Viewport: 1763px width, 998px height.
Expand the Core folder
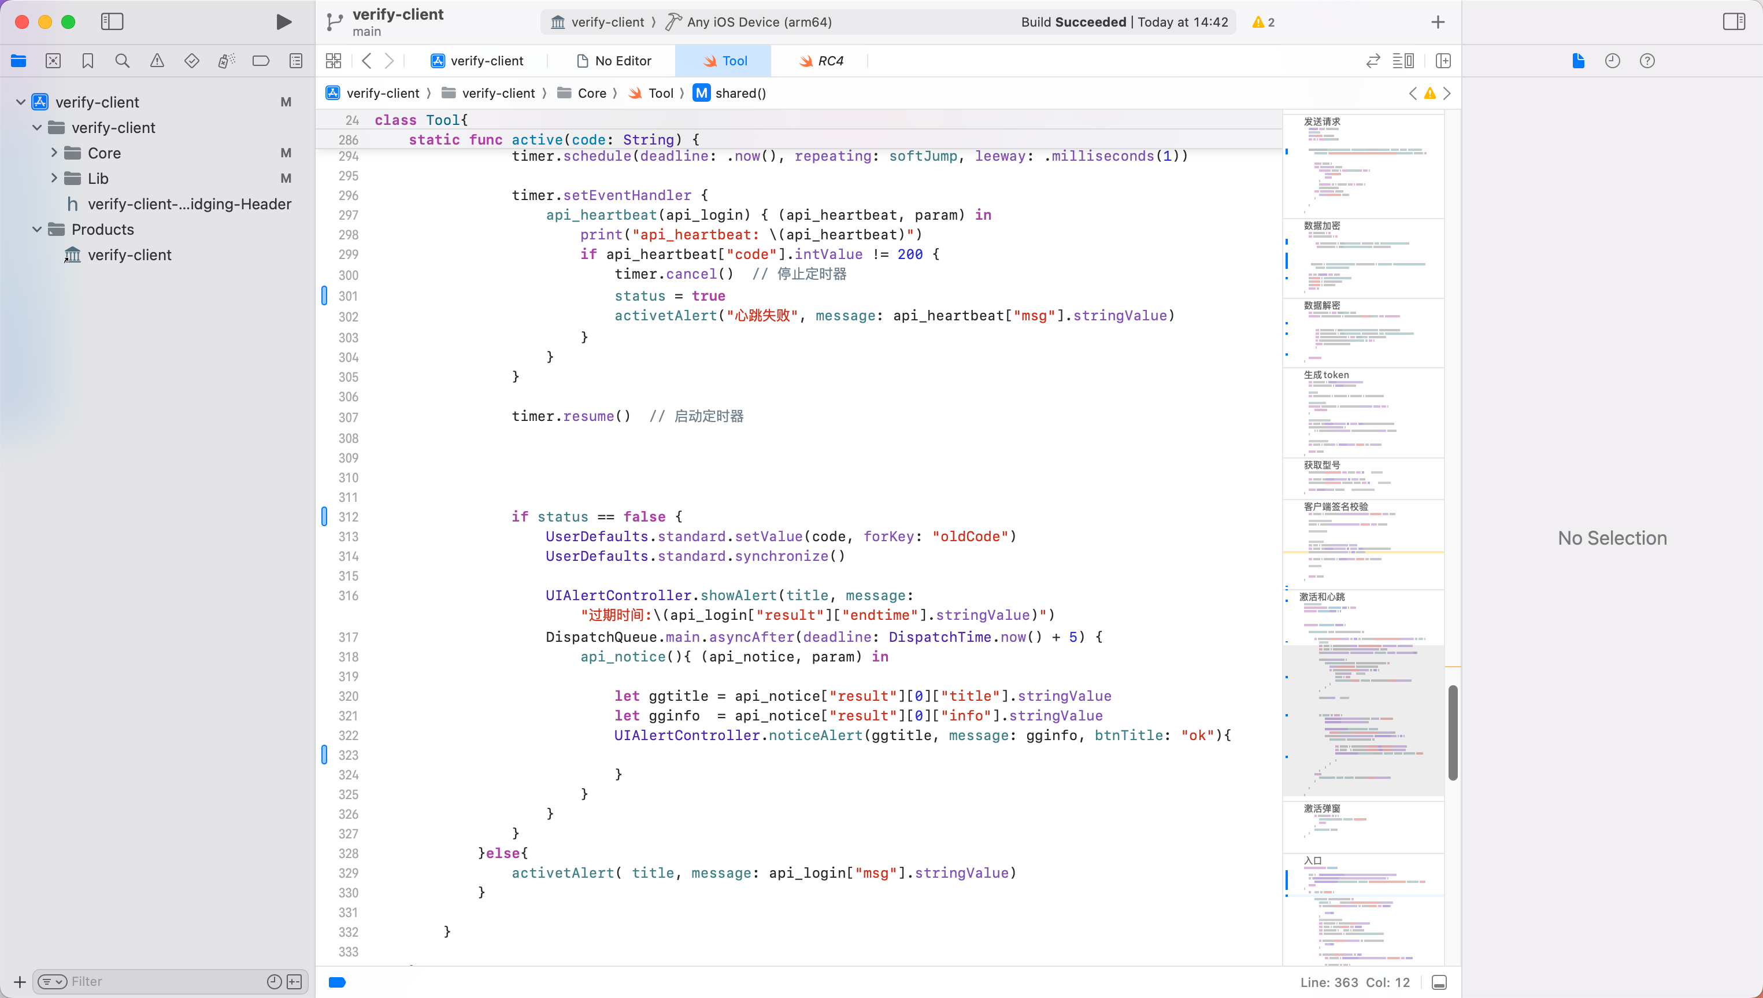click(x=54, y=153)
